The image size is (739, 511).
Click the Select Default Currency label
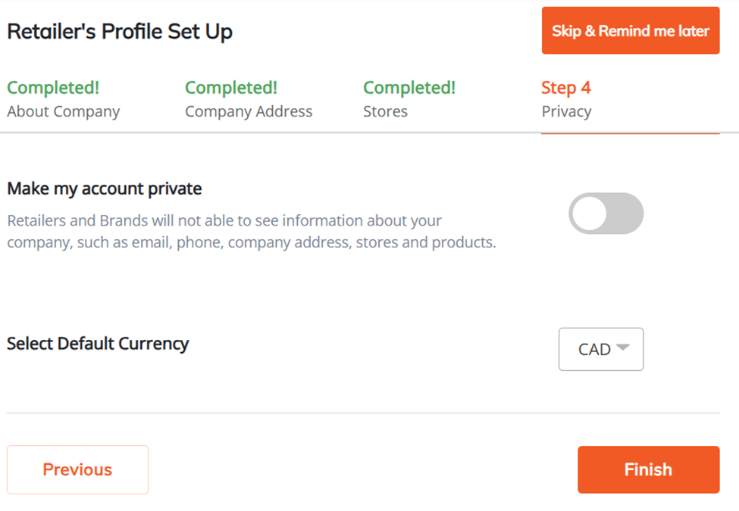click(98, 344)
